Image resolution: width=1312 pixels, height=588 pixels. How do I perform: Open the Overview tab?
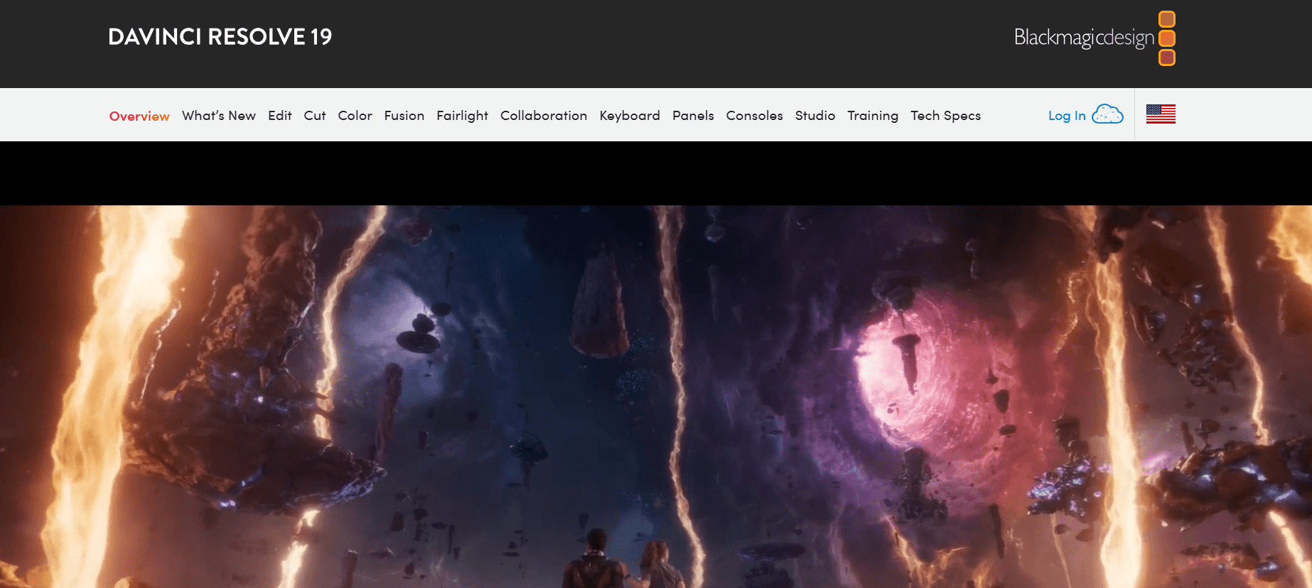139,116
